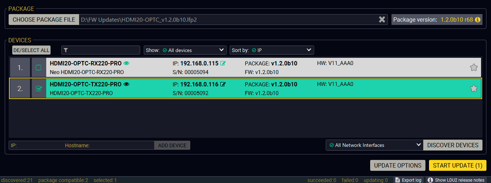Open package version info icon
The height and width of the screenshot is (183, 491).
click(478, 19)
